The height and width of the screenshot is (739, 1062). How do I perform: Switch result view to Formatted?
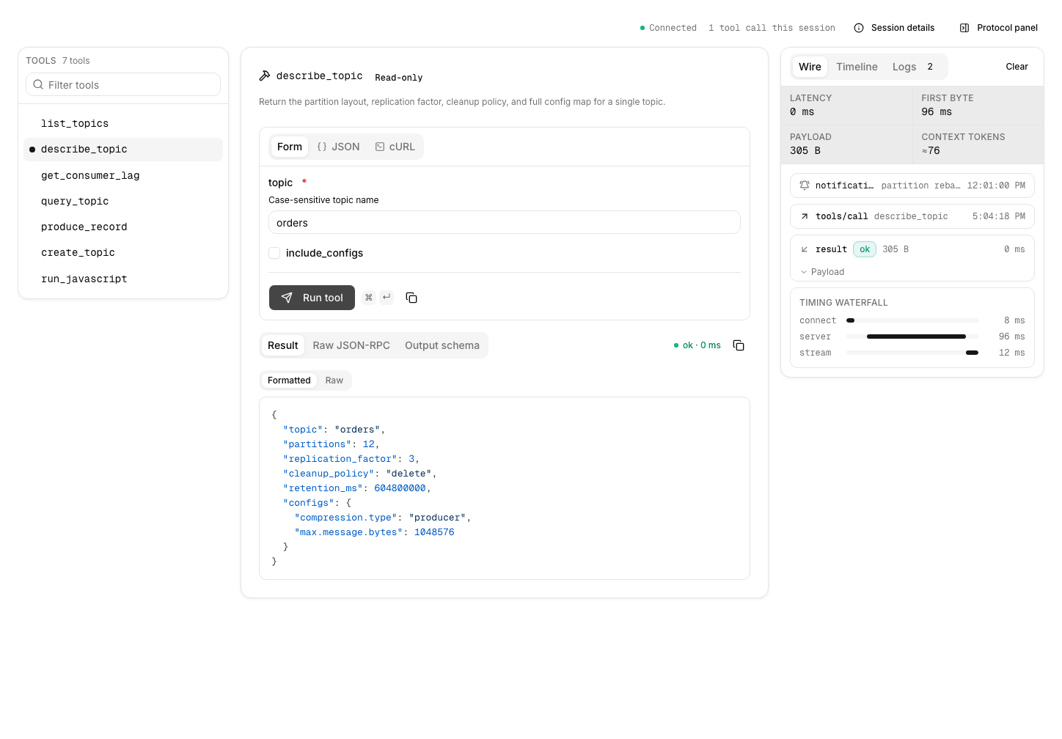coord(289,380)
